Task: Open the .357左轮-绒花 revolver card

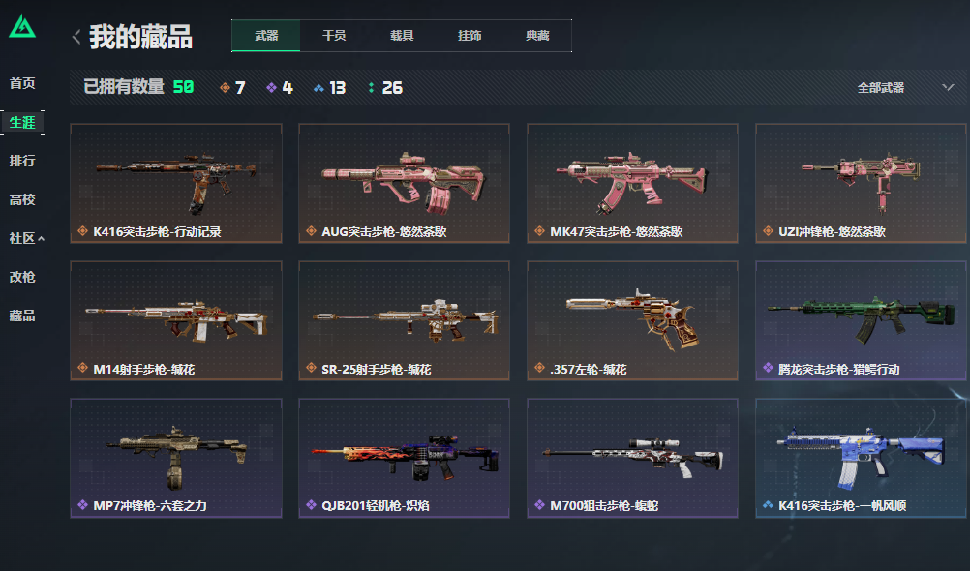Action: pyautogui.click(x=632, y=320)
